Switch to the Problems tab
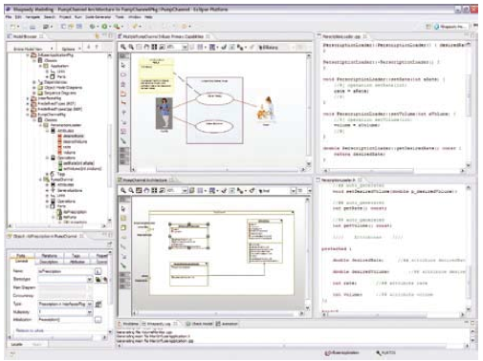This screenshot has width=483, height=361. (x=128, y=324)
